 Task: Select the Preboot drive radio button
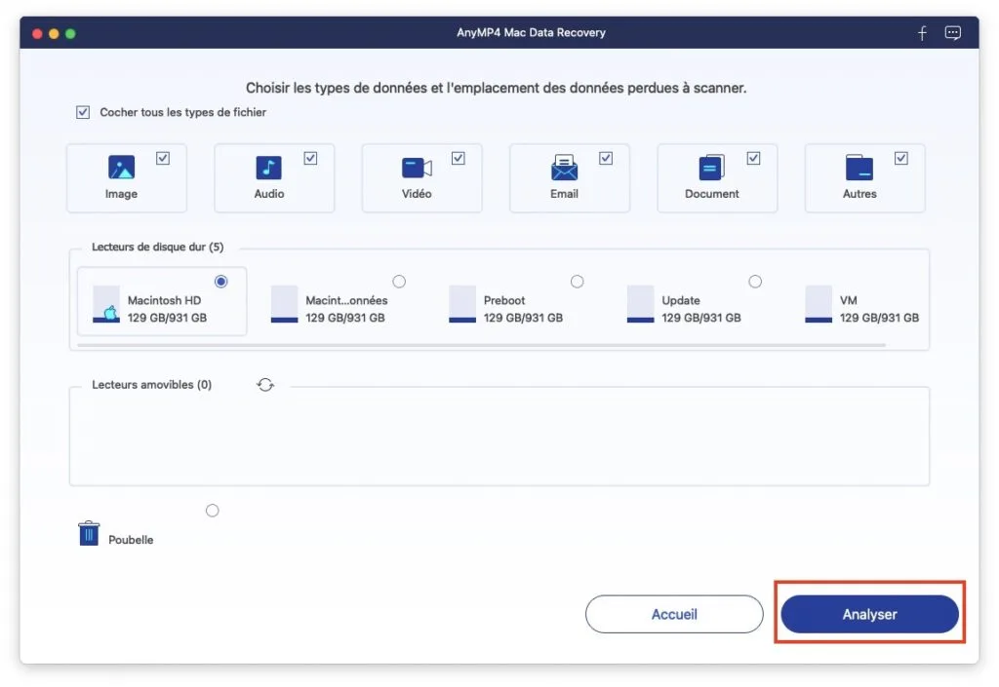pyautogui.click(x=577, y=282)
